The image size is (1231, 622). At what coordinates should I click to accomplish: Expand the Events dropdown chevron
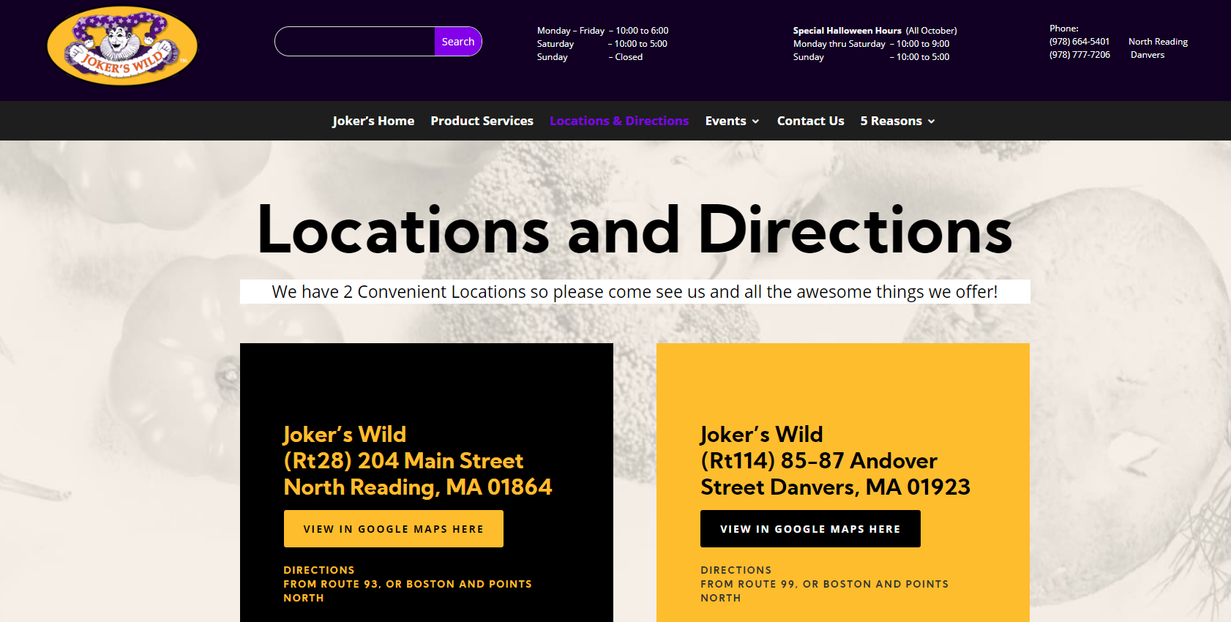point(755,121)
